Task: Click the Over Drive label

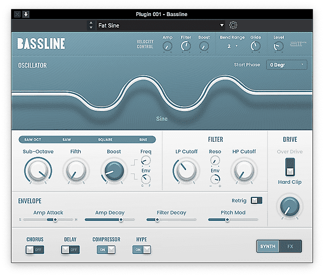Action: tap(290, 151)
